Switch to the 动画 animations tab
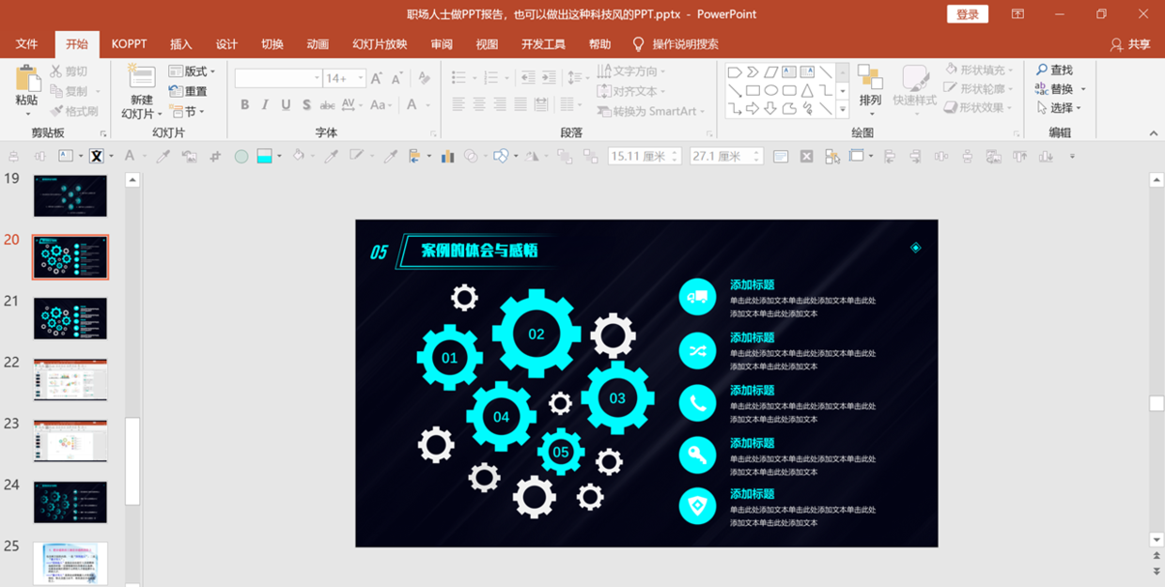The height and width of the screenshot is (587, 1165). 318,44
